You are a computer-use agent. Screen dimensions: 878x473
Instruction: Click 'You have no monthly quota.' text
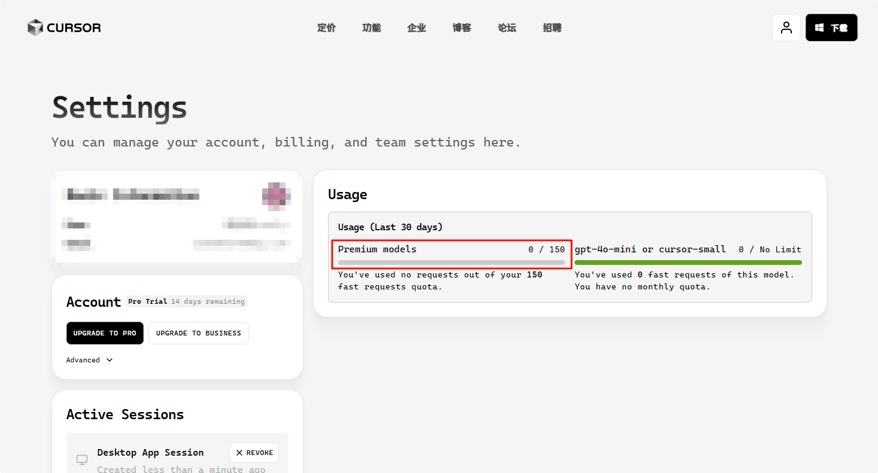[642, 286]
